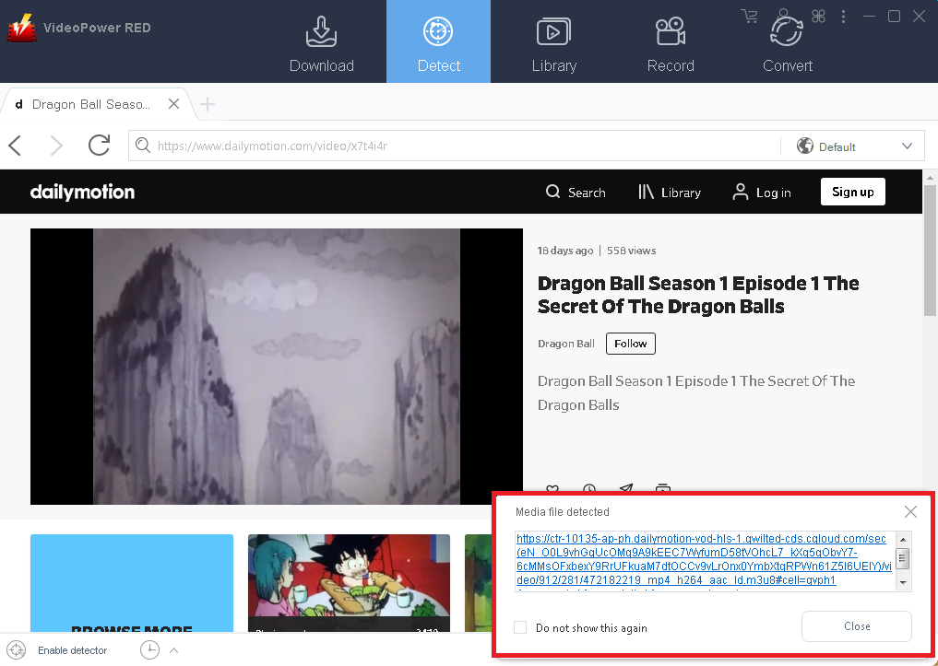Image resolution: width=938 pixels, height=666 pixels.
Task: Add a new browser tab
Action: pos(208,104)
